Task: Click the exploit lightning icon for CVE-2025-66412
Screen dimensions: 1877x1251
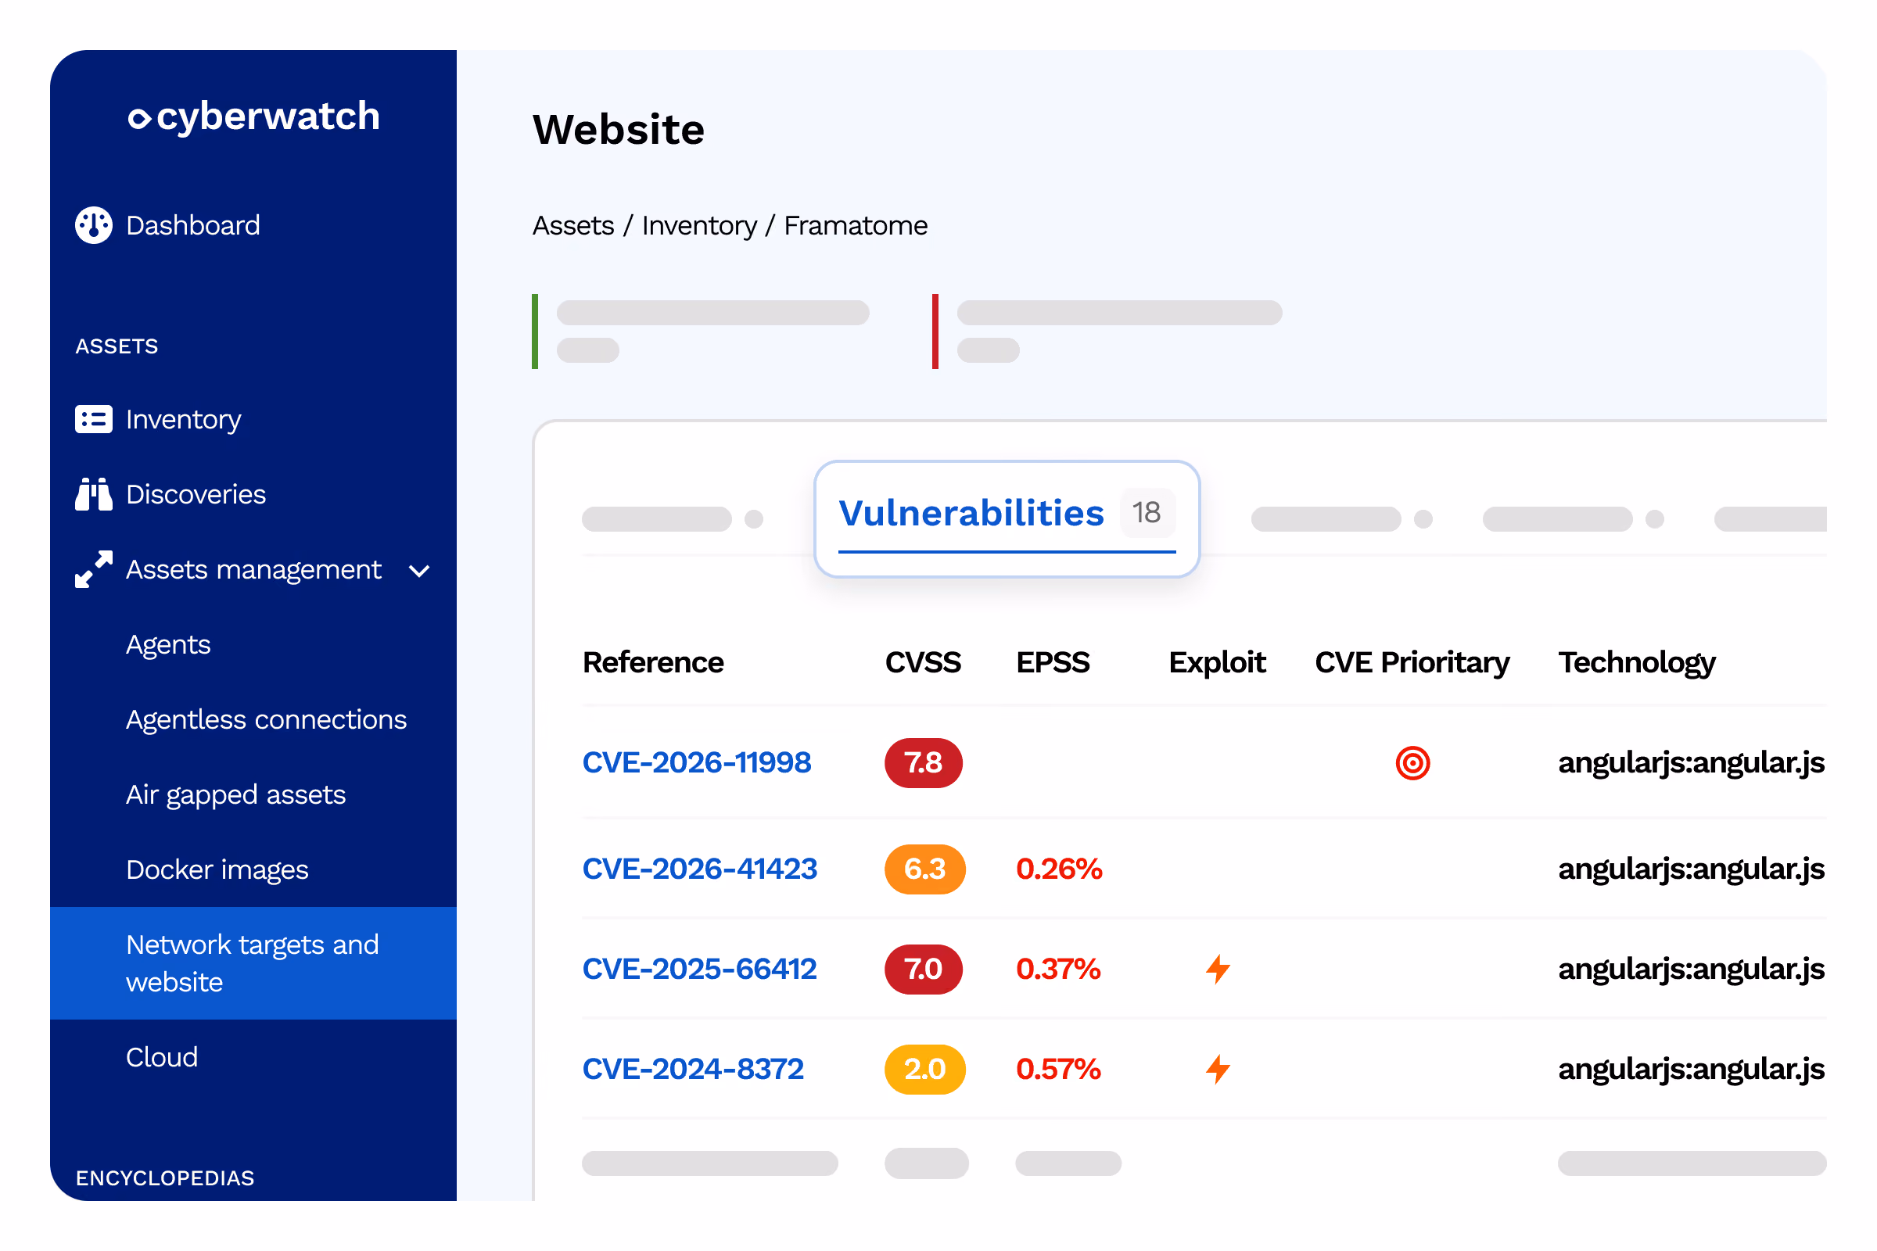Action: pyautogui.click(x=1218, y=969)
